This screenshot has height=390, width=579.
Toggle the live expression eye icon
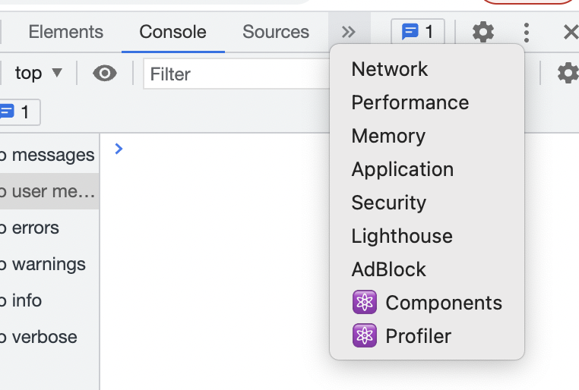(105, 74)
